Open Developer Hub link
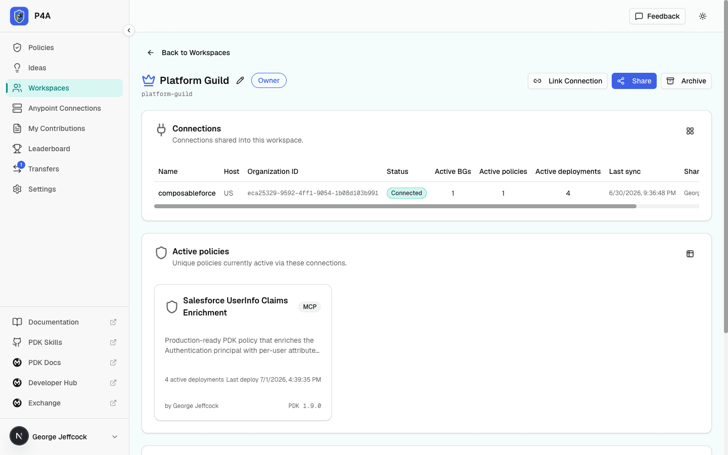Image resolution: width=728 pixels, height=455 pixels. coord(64,383)
